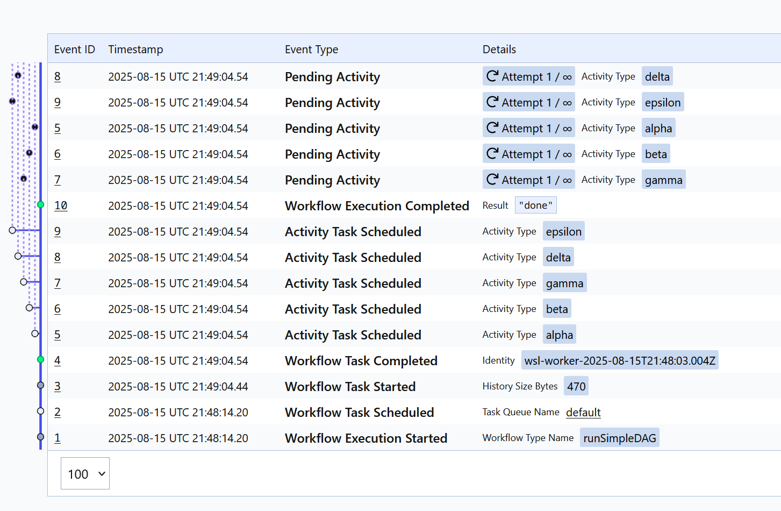Click the History Size Bytes value 470
Viewport: 781px width, 511px height.
[576, 386]
